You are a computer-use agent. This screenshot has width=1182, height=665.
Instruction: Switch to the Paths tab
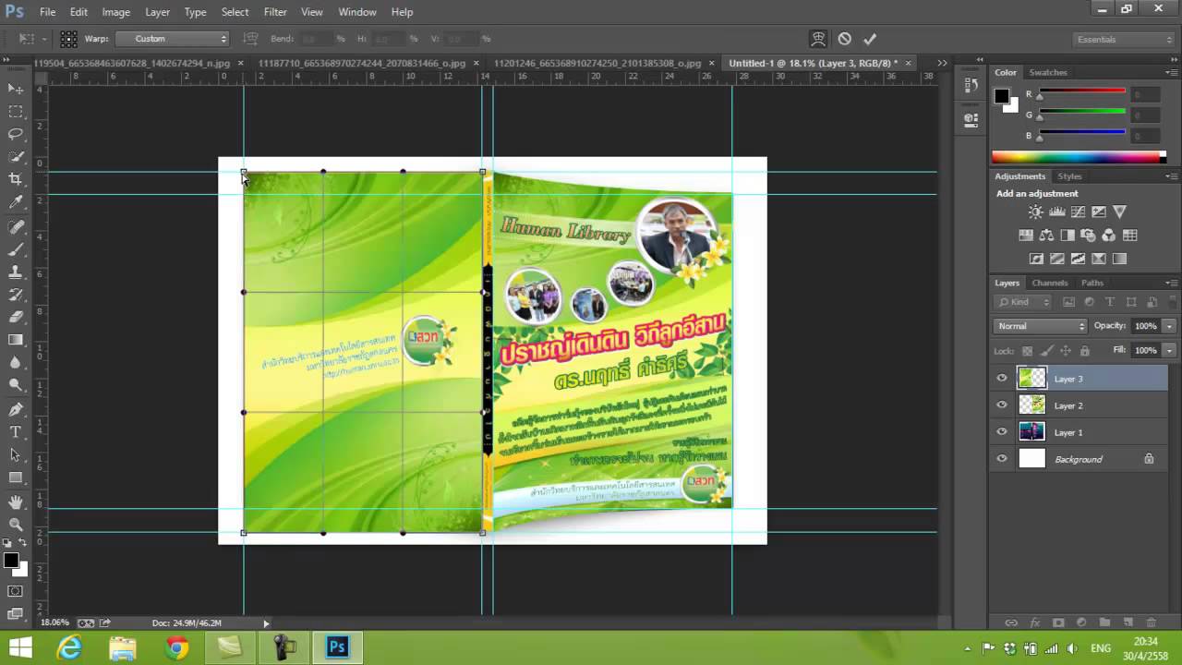pos(1092,283)
